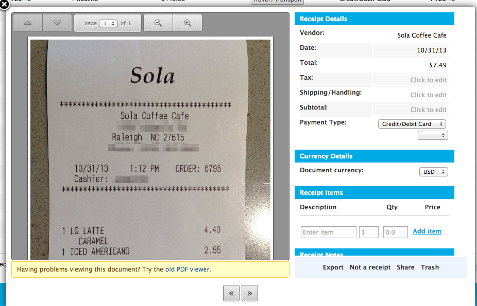Open the empty dropdown under Payment Type

point(433,135)
